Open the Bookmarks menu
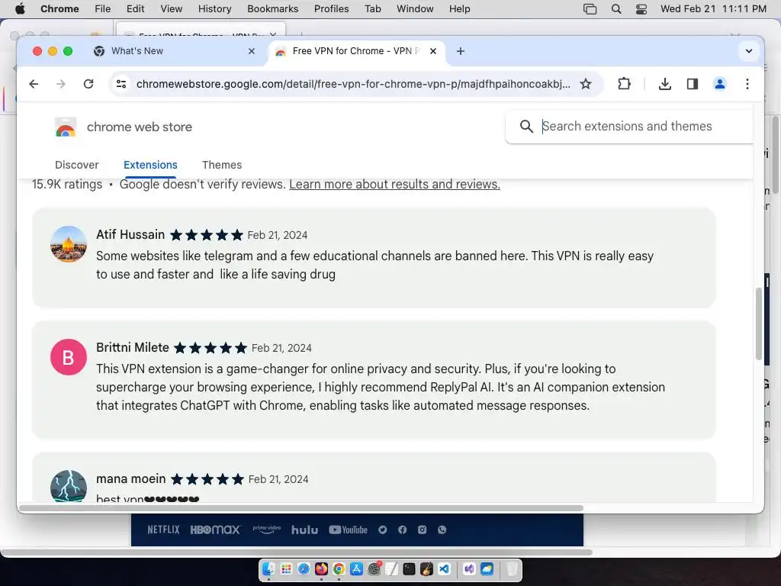This screenshot has width=781, height=586. pyautogui.click(x=272, y=9)
